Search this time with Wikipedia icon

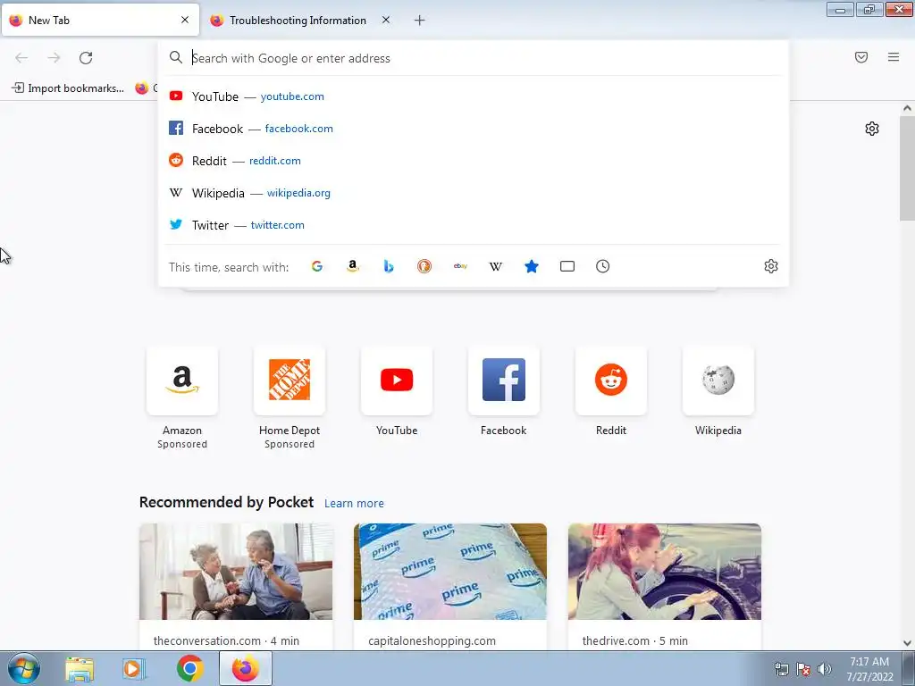[x=495, y=266]
